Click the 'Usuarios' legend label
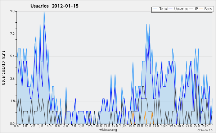The height and width of the screenshot is (133, 216). [x=181, y=9]
